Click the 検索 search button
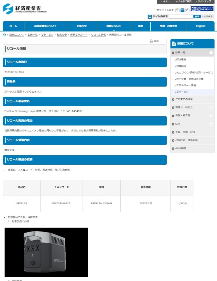 click(x=197, y=17)
